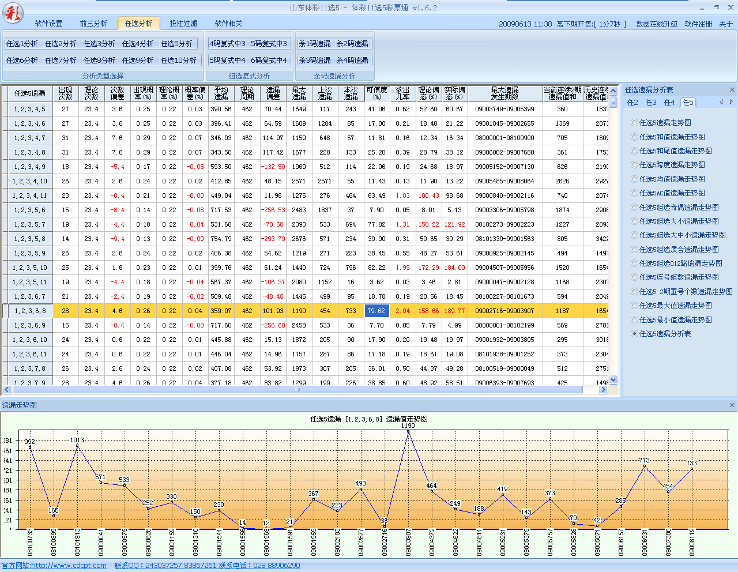Click 杀1码遗漏 button
This screenshot has height=572, width=738.
pyautogui.click(x=314, y=44)
